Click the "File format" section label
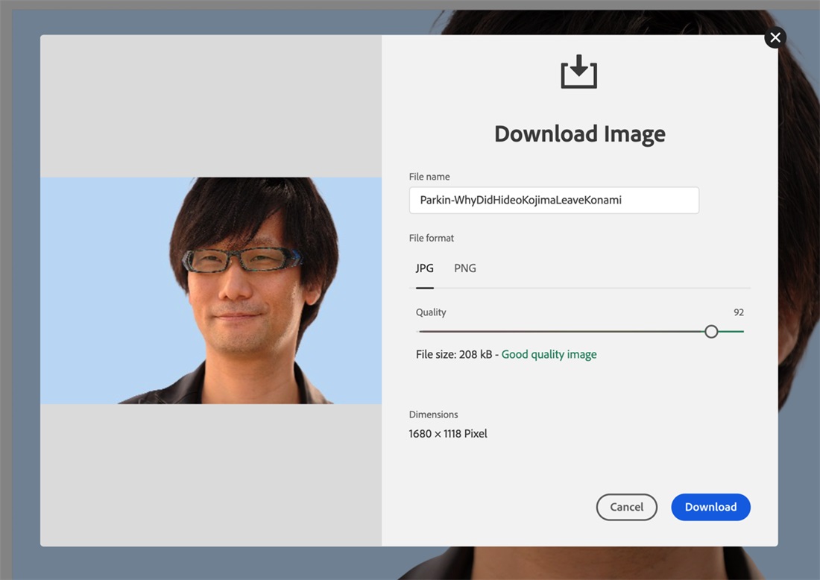 [x=432, y=238]
